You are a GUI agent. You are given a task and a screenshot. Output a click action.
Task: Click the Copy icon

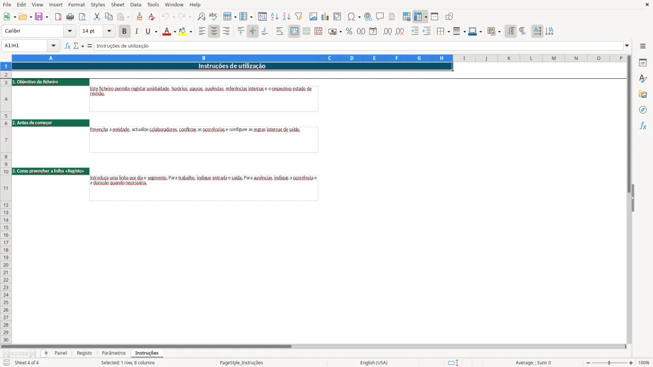[109, 17]
